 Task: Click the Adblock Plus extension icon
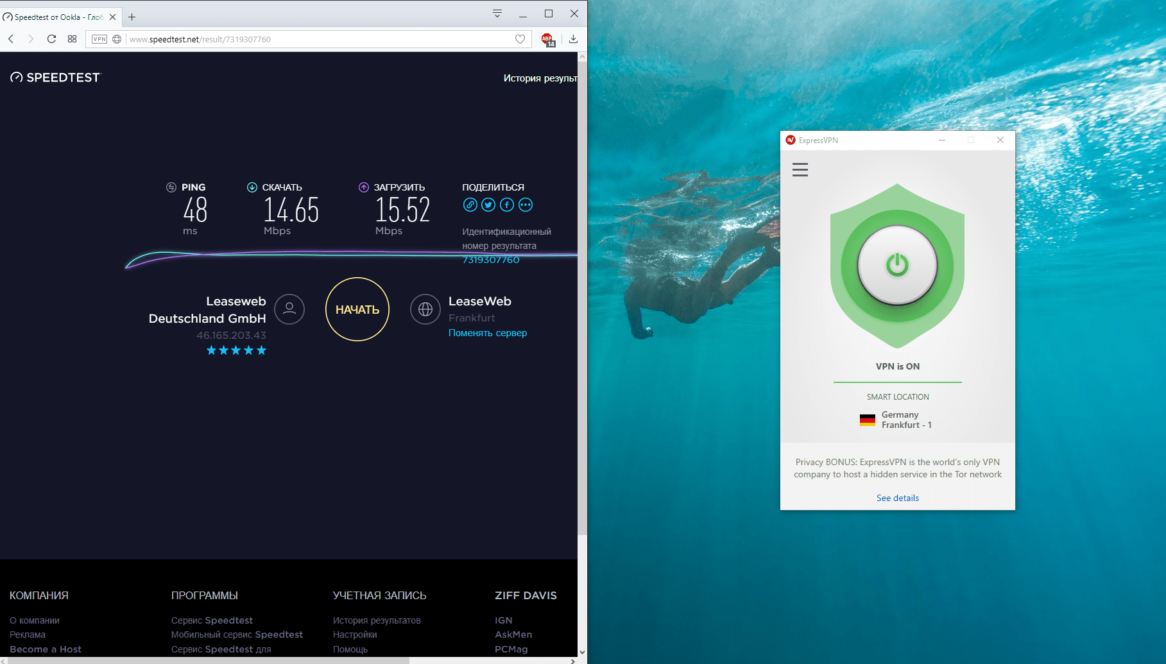(x=547, y=40)
